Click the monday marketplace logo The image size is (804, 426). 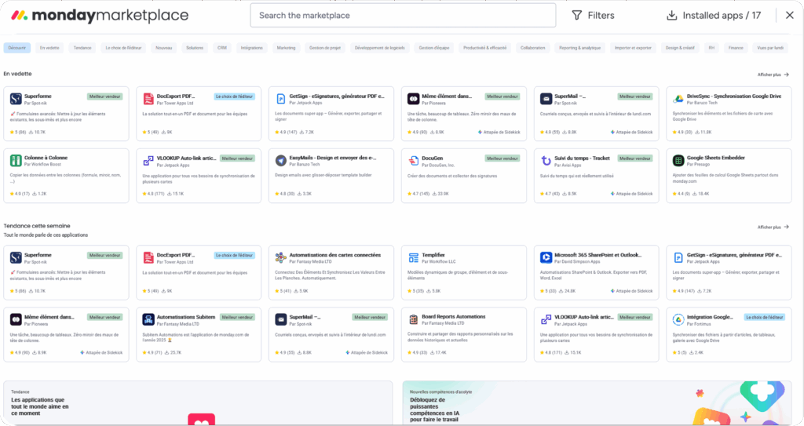[100, 16]
